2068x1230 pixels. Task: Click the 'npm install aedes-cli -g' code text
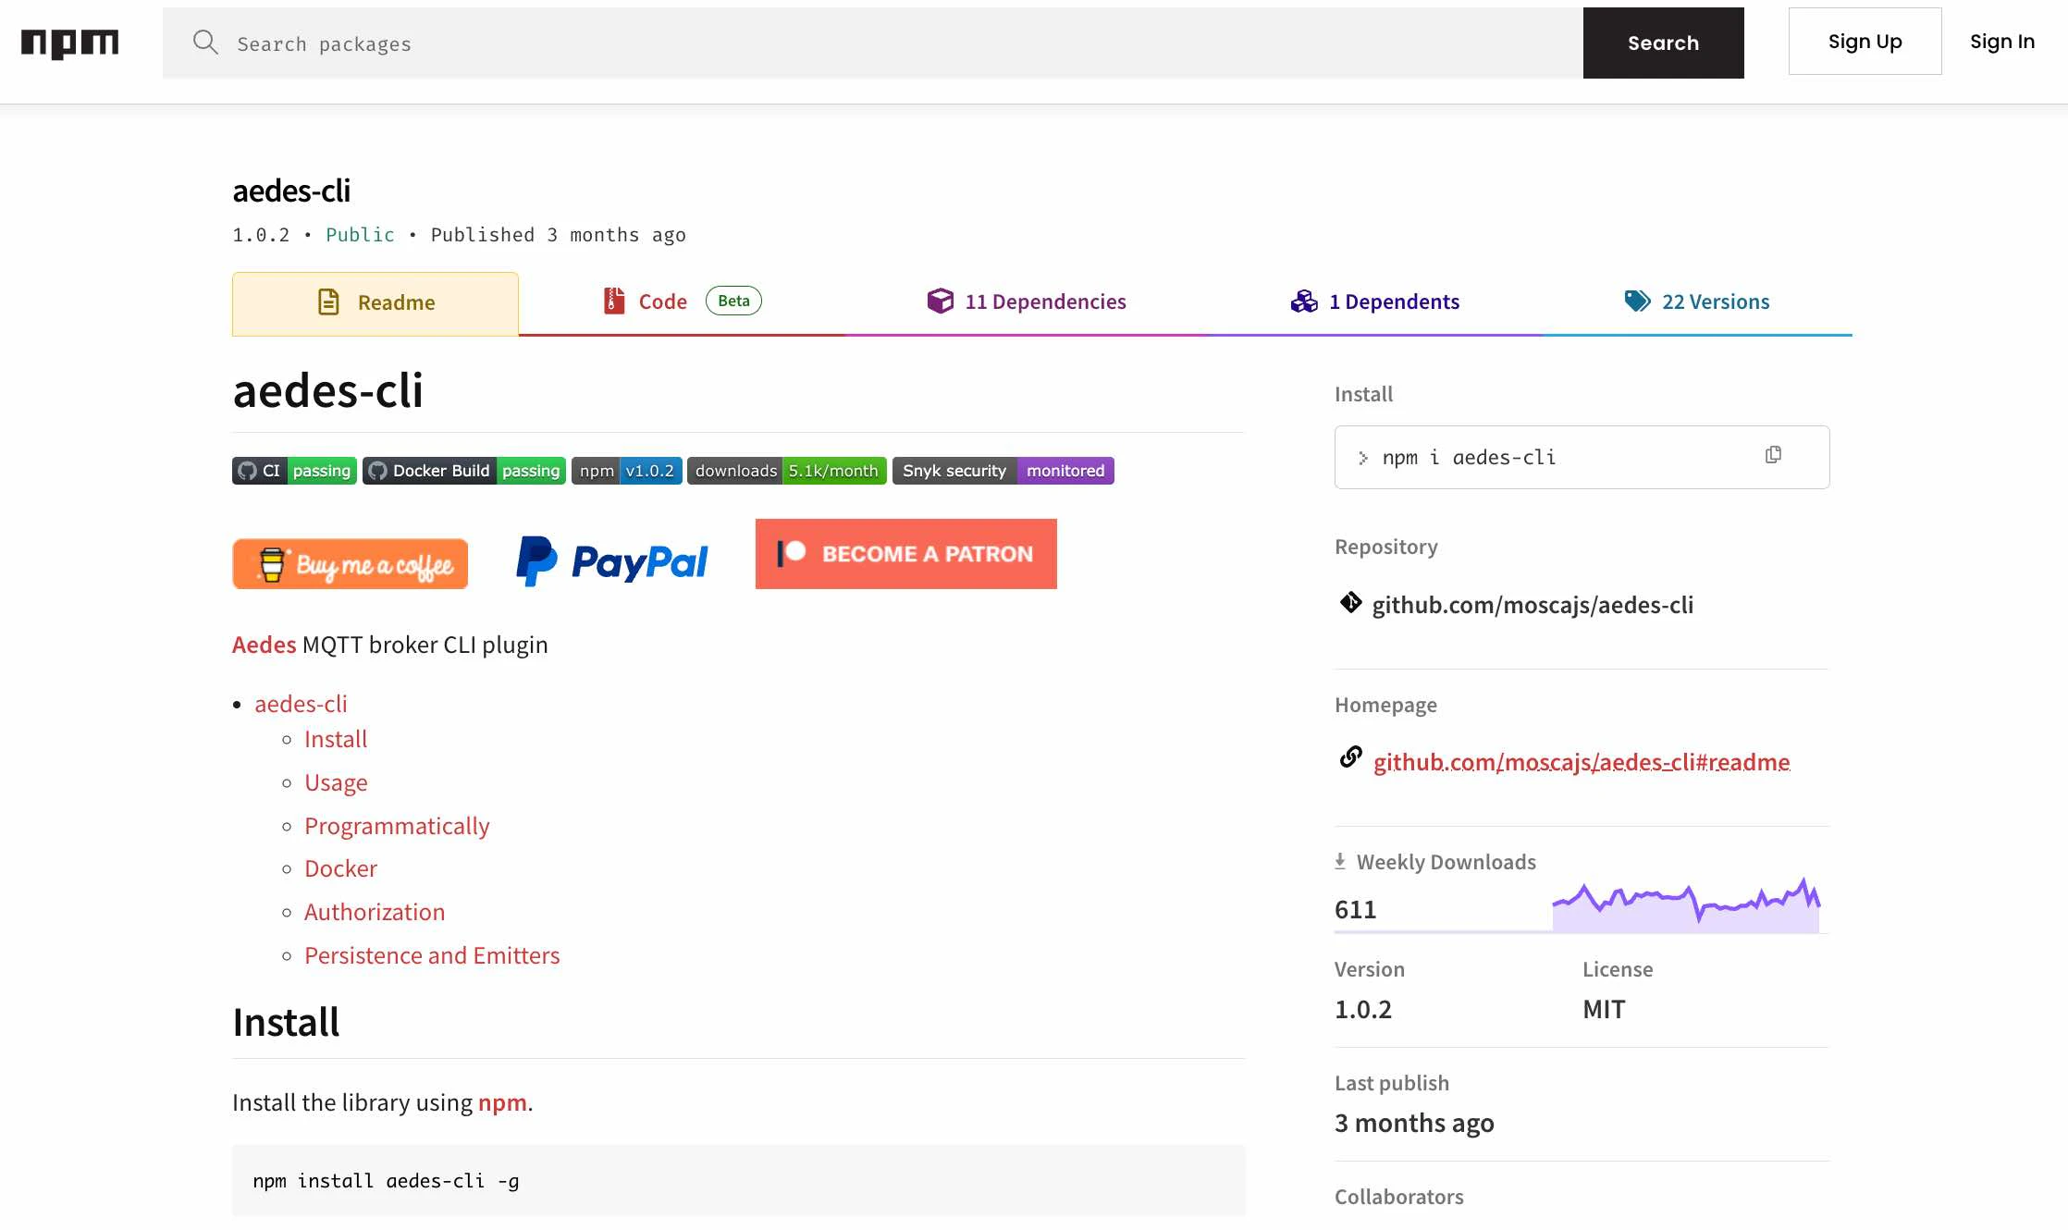pyautogui.click(x=386, y=1181)
